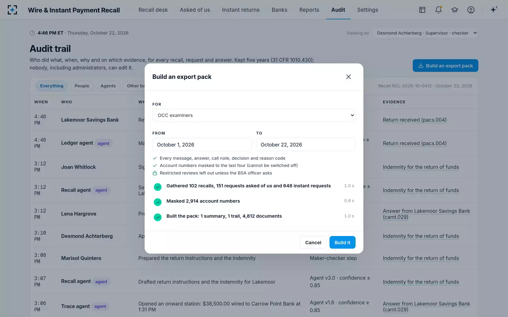Click the agent badge next to Ledger agent
The image size is (508, 317).
coord(103,143)
